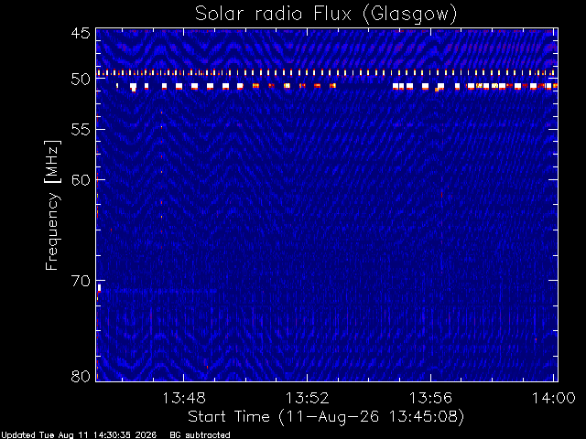The height and width of the screenshot is (439, 586).
Task: Click the blank gap in the 51 MHz band
Action: click(364, 86)
